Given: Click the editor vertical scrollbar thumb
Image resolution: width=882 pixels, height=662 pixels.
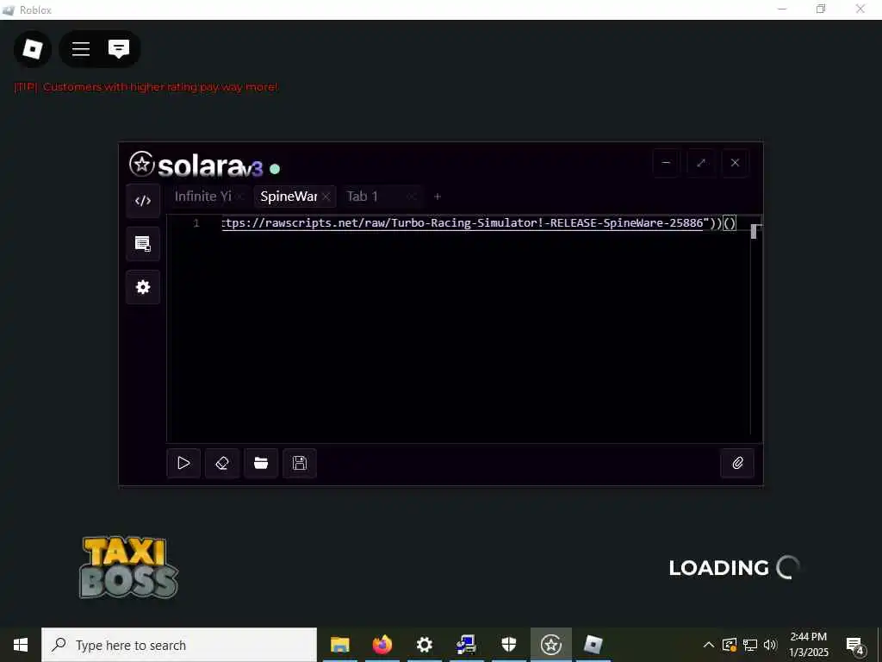Looking at the screenshot, I should pyautogui.click(x=754, y=231).
